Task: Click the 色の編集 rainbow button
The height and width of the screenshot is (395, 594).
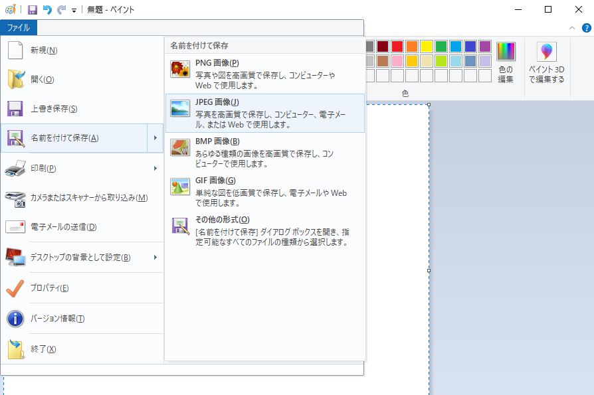Action: (506, 62)
